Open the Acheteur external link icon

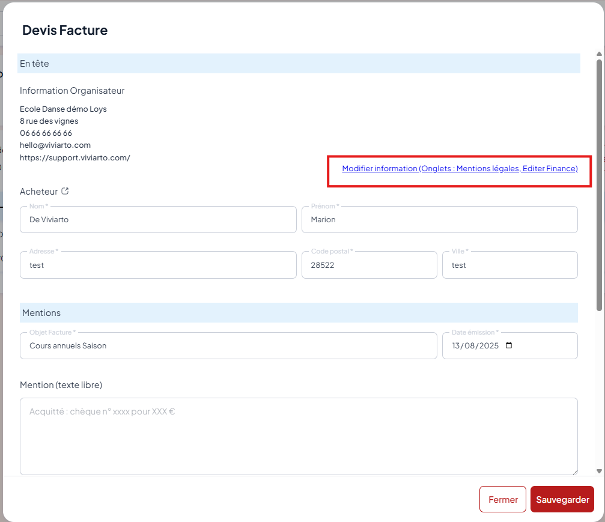pos(65,192)
